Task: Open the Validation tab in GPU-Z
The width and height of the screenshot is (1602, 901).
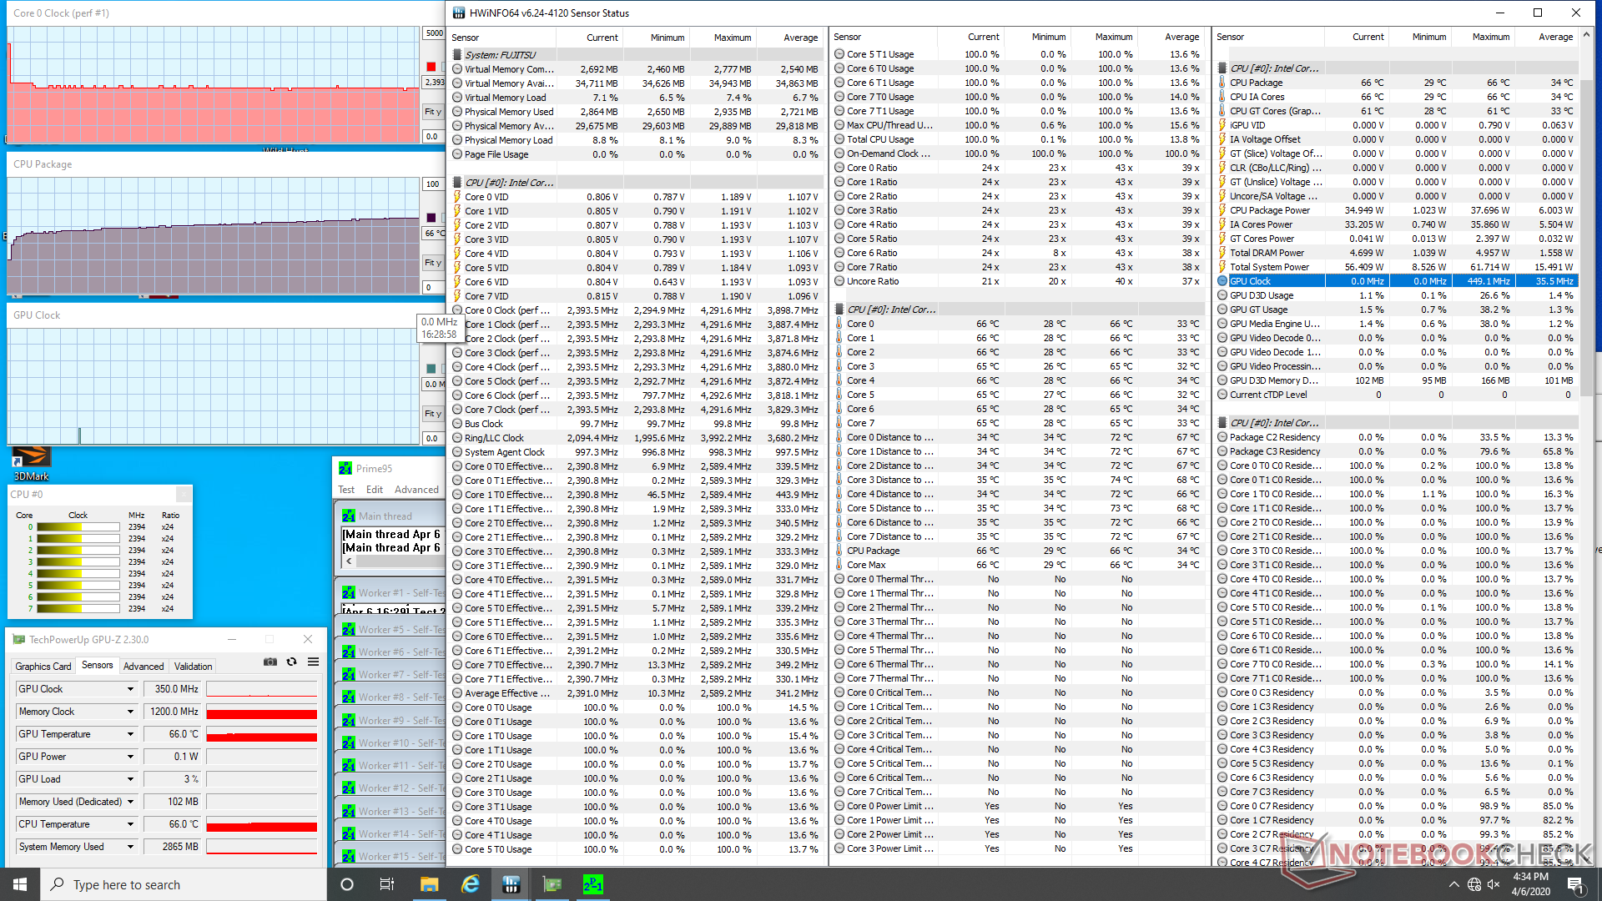Action: click(193, 667)
